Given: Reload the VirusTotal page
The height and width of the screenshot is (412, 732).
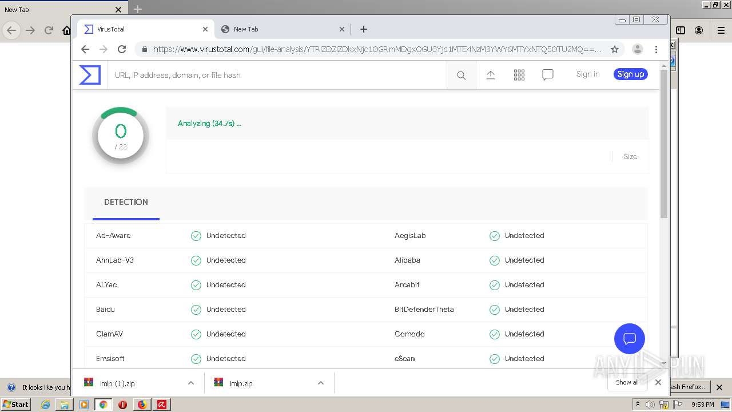Looking at the screenshot, I should [x=122, y=49].
